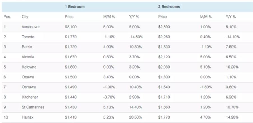The image size is (253, 123).
Task: Click the Pos. column header
Action: coord(7,17)
